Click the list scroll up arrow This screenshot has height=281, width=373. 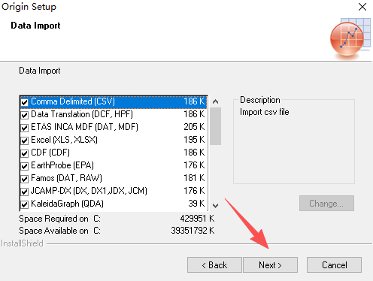215,101
